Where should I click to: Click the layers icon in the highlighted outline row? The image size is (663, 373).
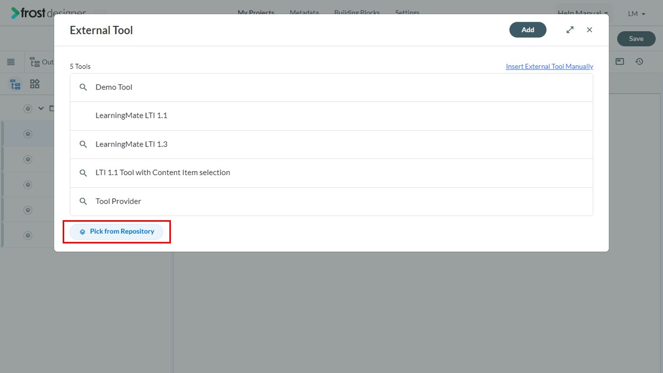[28, 134]
